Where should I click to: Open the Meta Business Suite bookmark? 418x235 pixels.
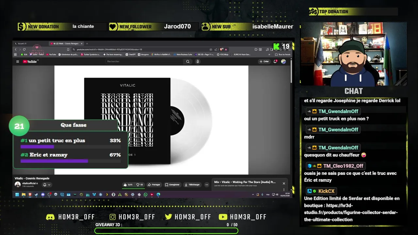[183, 55]
